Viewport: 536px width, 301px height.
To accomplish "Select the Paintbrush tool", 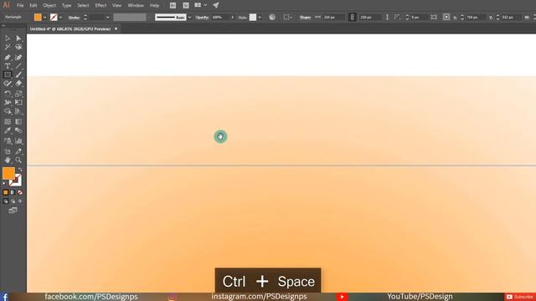I will (18, 74).
